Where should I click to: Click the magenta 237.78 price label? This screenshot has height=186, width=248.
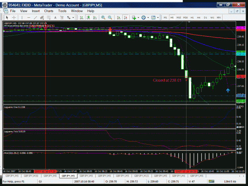[x=241, y=28]
